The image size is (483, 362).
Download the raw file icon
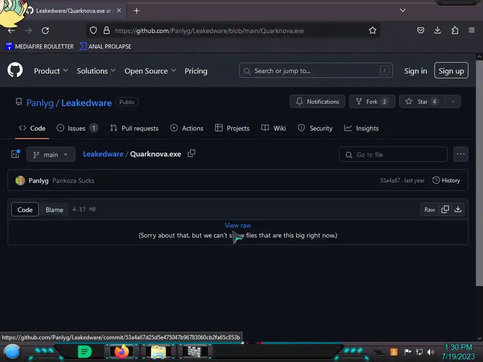pos(458,210)
